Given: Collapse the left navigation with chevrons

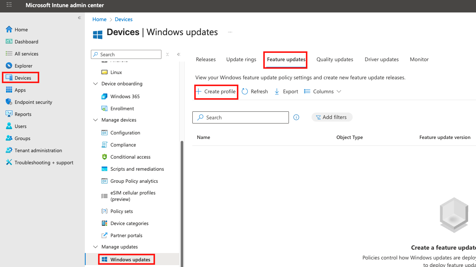Looking at the screenshot, I should pyautogui.click(x=79, y=18).
